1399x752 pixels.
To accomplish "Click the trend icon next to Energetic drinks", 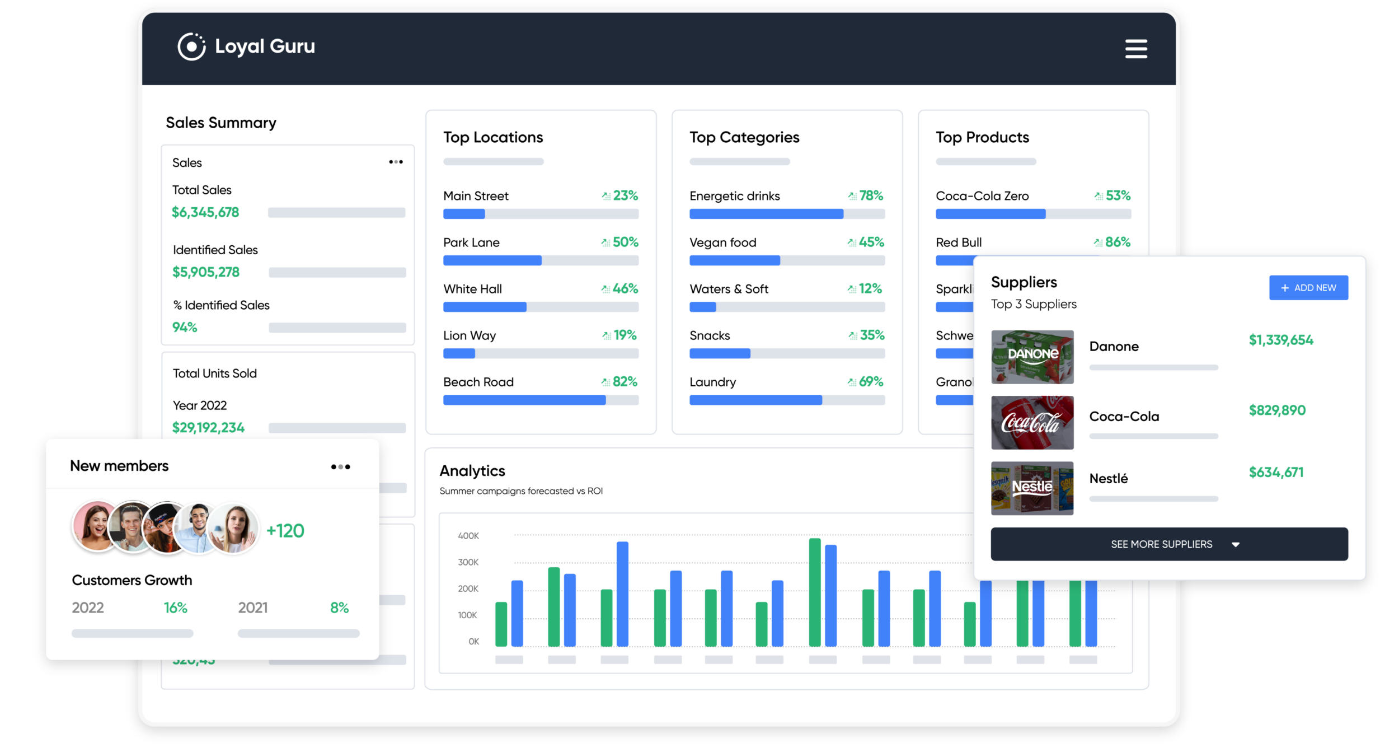I will 851,195.
